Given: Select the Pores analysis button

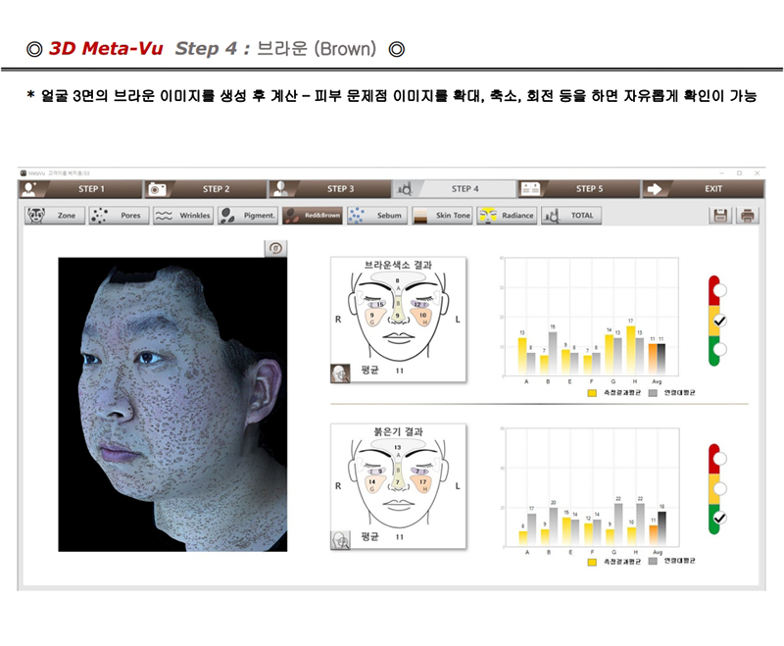Looking at the screenshot, I should click(118, 216).
